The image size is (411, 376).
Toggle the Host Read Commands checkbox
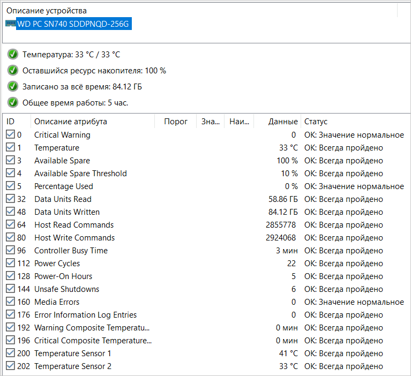coord(10,224)
